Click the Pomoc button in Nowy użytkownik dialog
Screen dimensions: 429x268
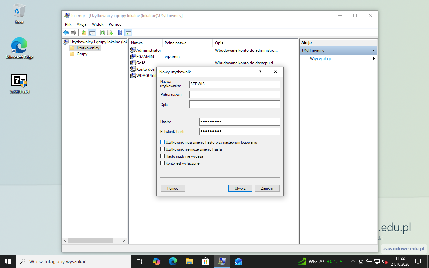coord(173,188)
